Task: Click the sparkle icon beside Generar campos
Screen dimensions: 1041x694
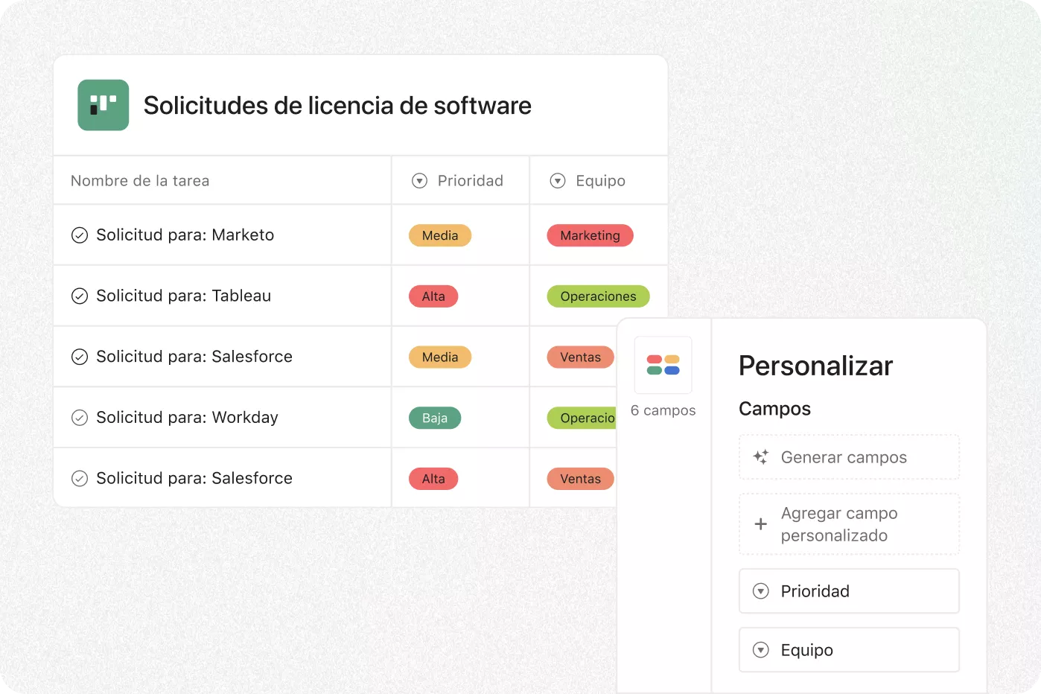Action: pyautogui.click(x=760, y=457)
